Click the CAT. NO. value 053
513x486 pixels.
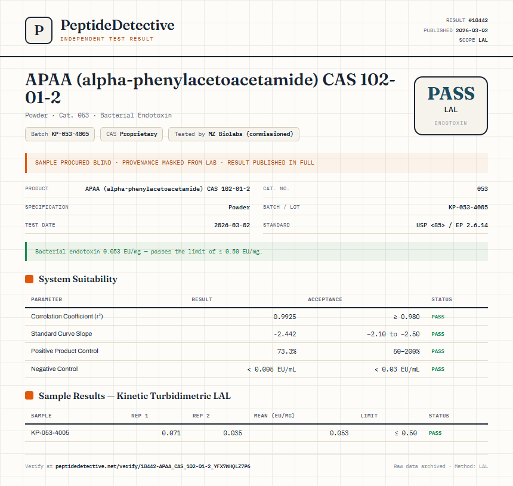tap(482, 188)
